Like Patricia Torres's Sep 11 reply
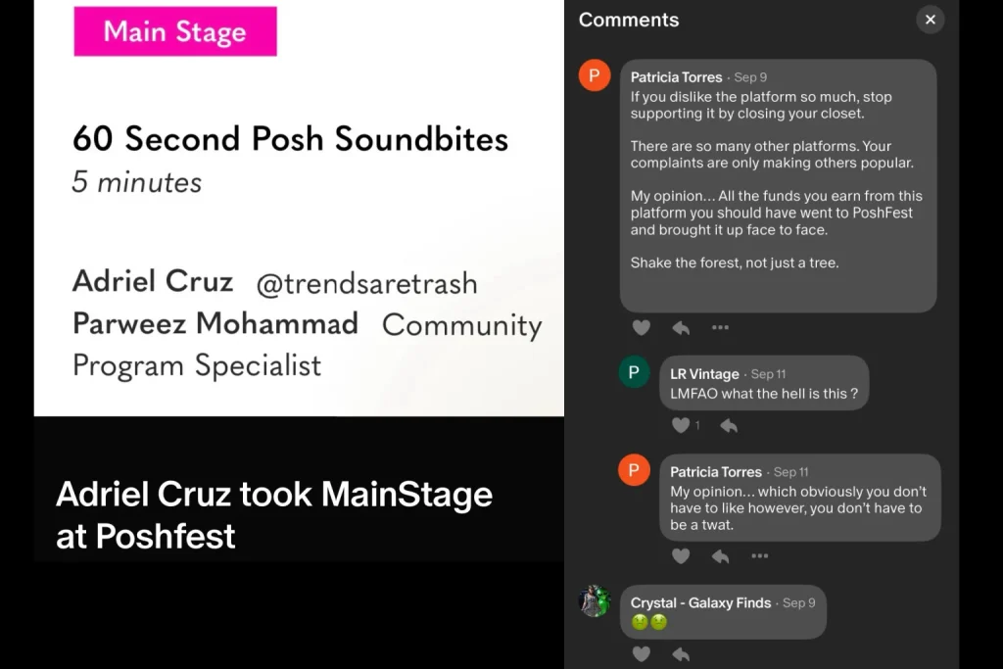The height and width of the screenshot is (669, 1003). pyautogui.click(x=681, y=556)
